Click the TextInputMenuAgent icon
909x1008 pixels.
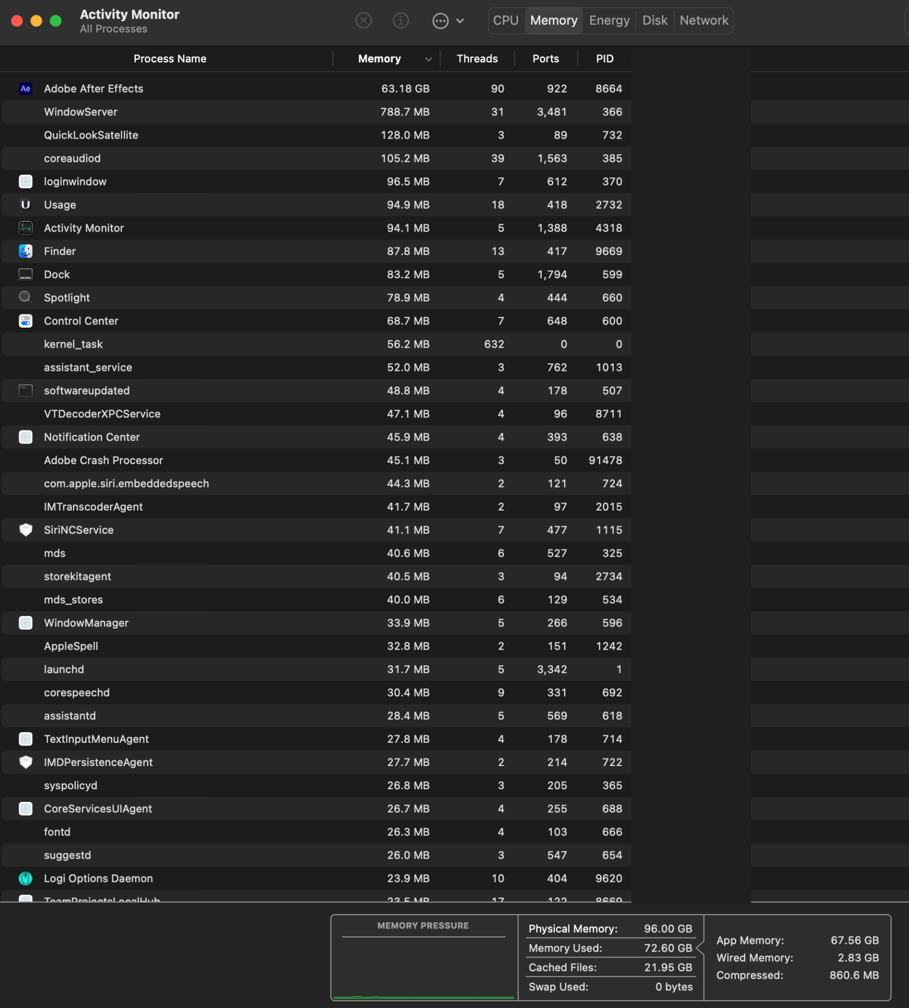(26, 739)
